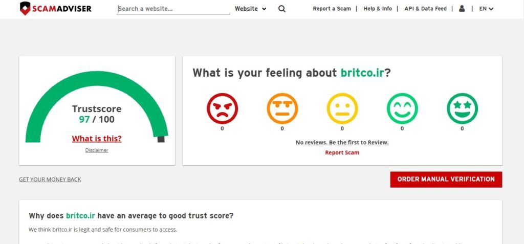
Task: Click the search magnifier icon
Action: click(282, 9)
